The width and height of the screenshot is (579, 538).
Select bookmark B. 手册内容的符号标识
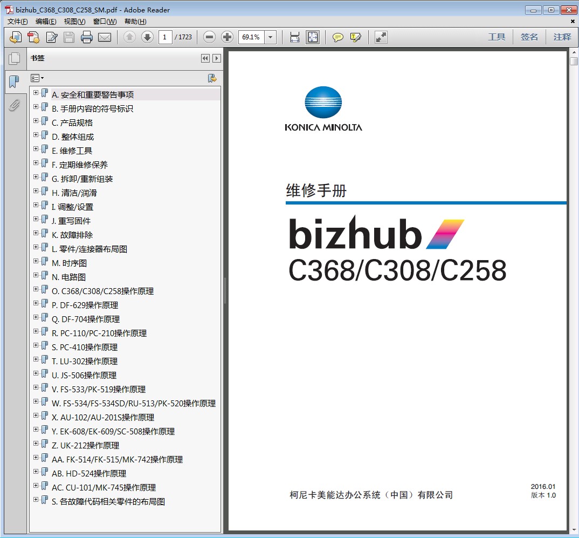coord(92,108)
